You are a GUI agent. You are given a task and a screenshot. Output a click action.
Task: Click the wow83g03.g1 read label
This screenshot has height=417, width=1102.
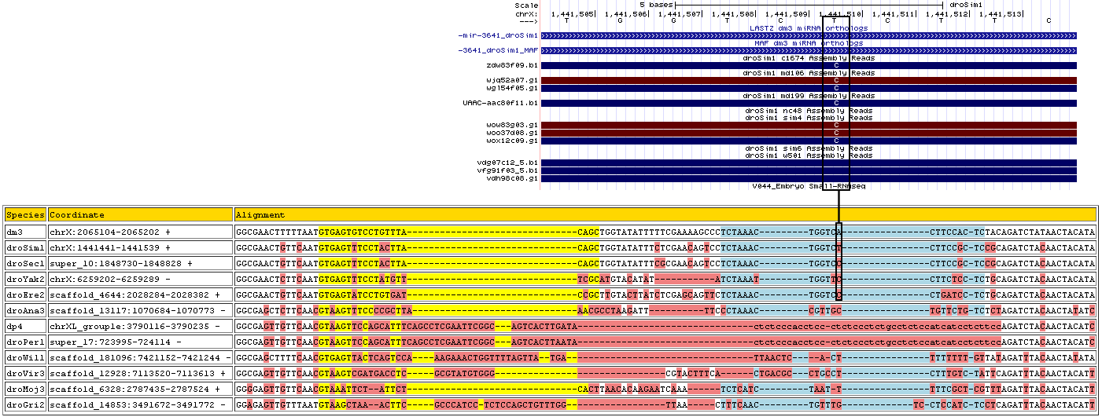point(512,125)
